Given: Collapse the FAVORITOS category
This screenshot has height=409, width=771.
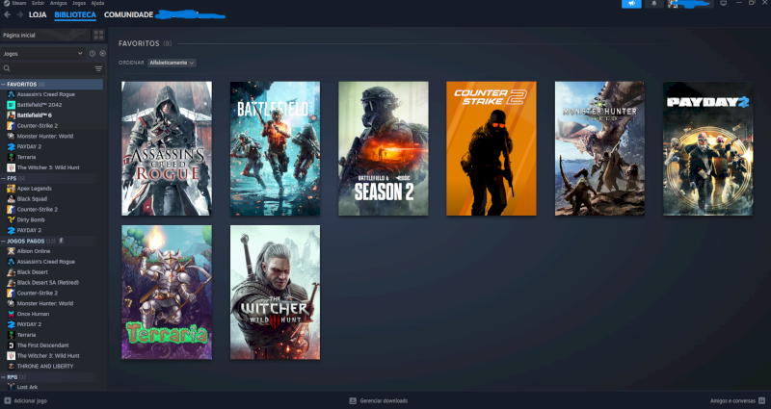Looking at the screenshot, I should tap(3, 85).
